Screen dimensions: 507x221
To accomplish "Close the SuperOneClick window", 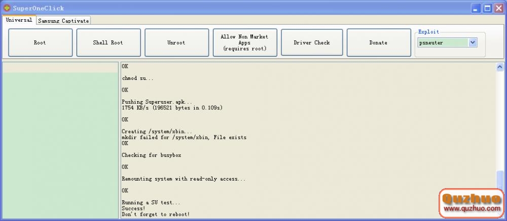I will pos(499,8).
